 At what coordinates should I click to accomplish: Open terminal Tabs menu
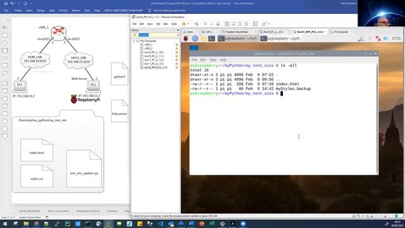click(x=213, y=60)
